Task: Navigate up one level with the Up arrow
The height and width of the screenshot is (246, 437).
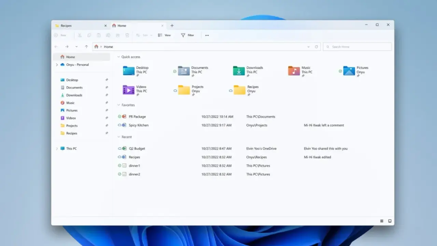Action: click(x=86, y=46)
